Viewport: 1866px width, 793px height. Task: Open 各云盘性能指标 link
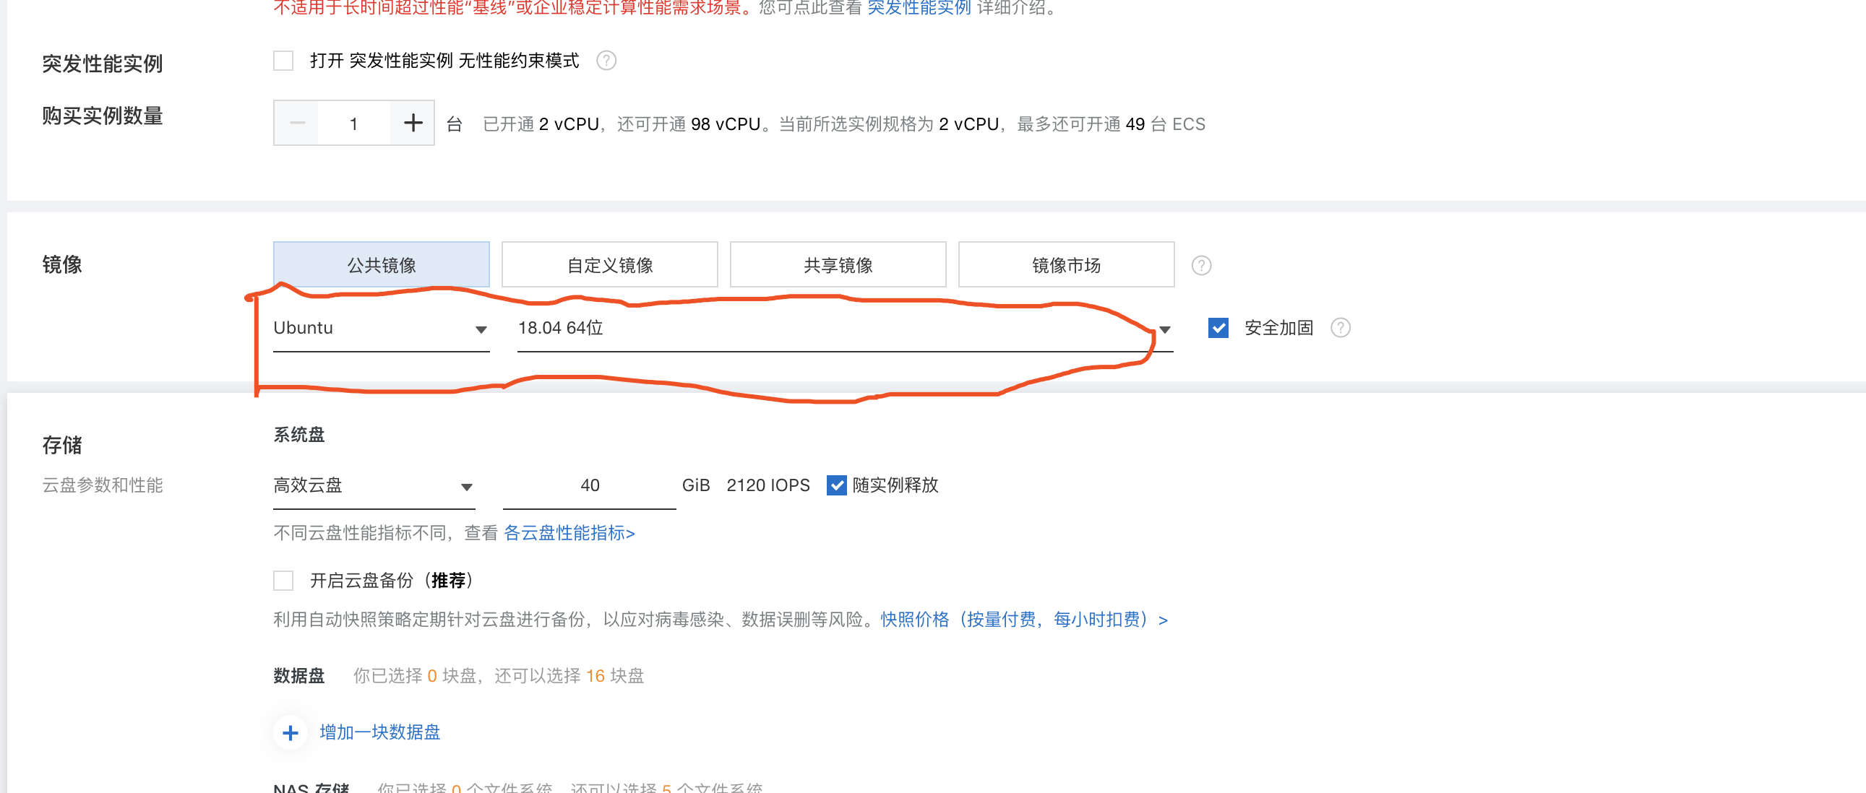(x=569, y=534)
